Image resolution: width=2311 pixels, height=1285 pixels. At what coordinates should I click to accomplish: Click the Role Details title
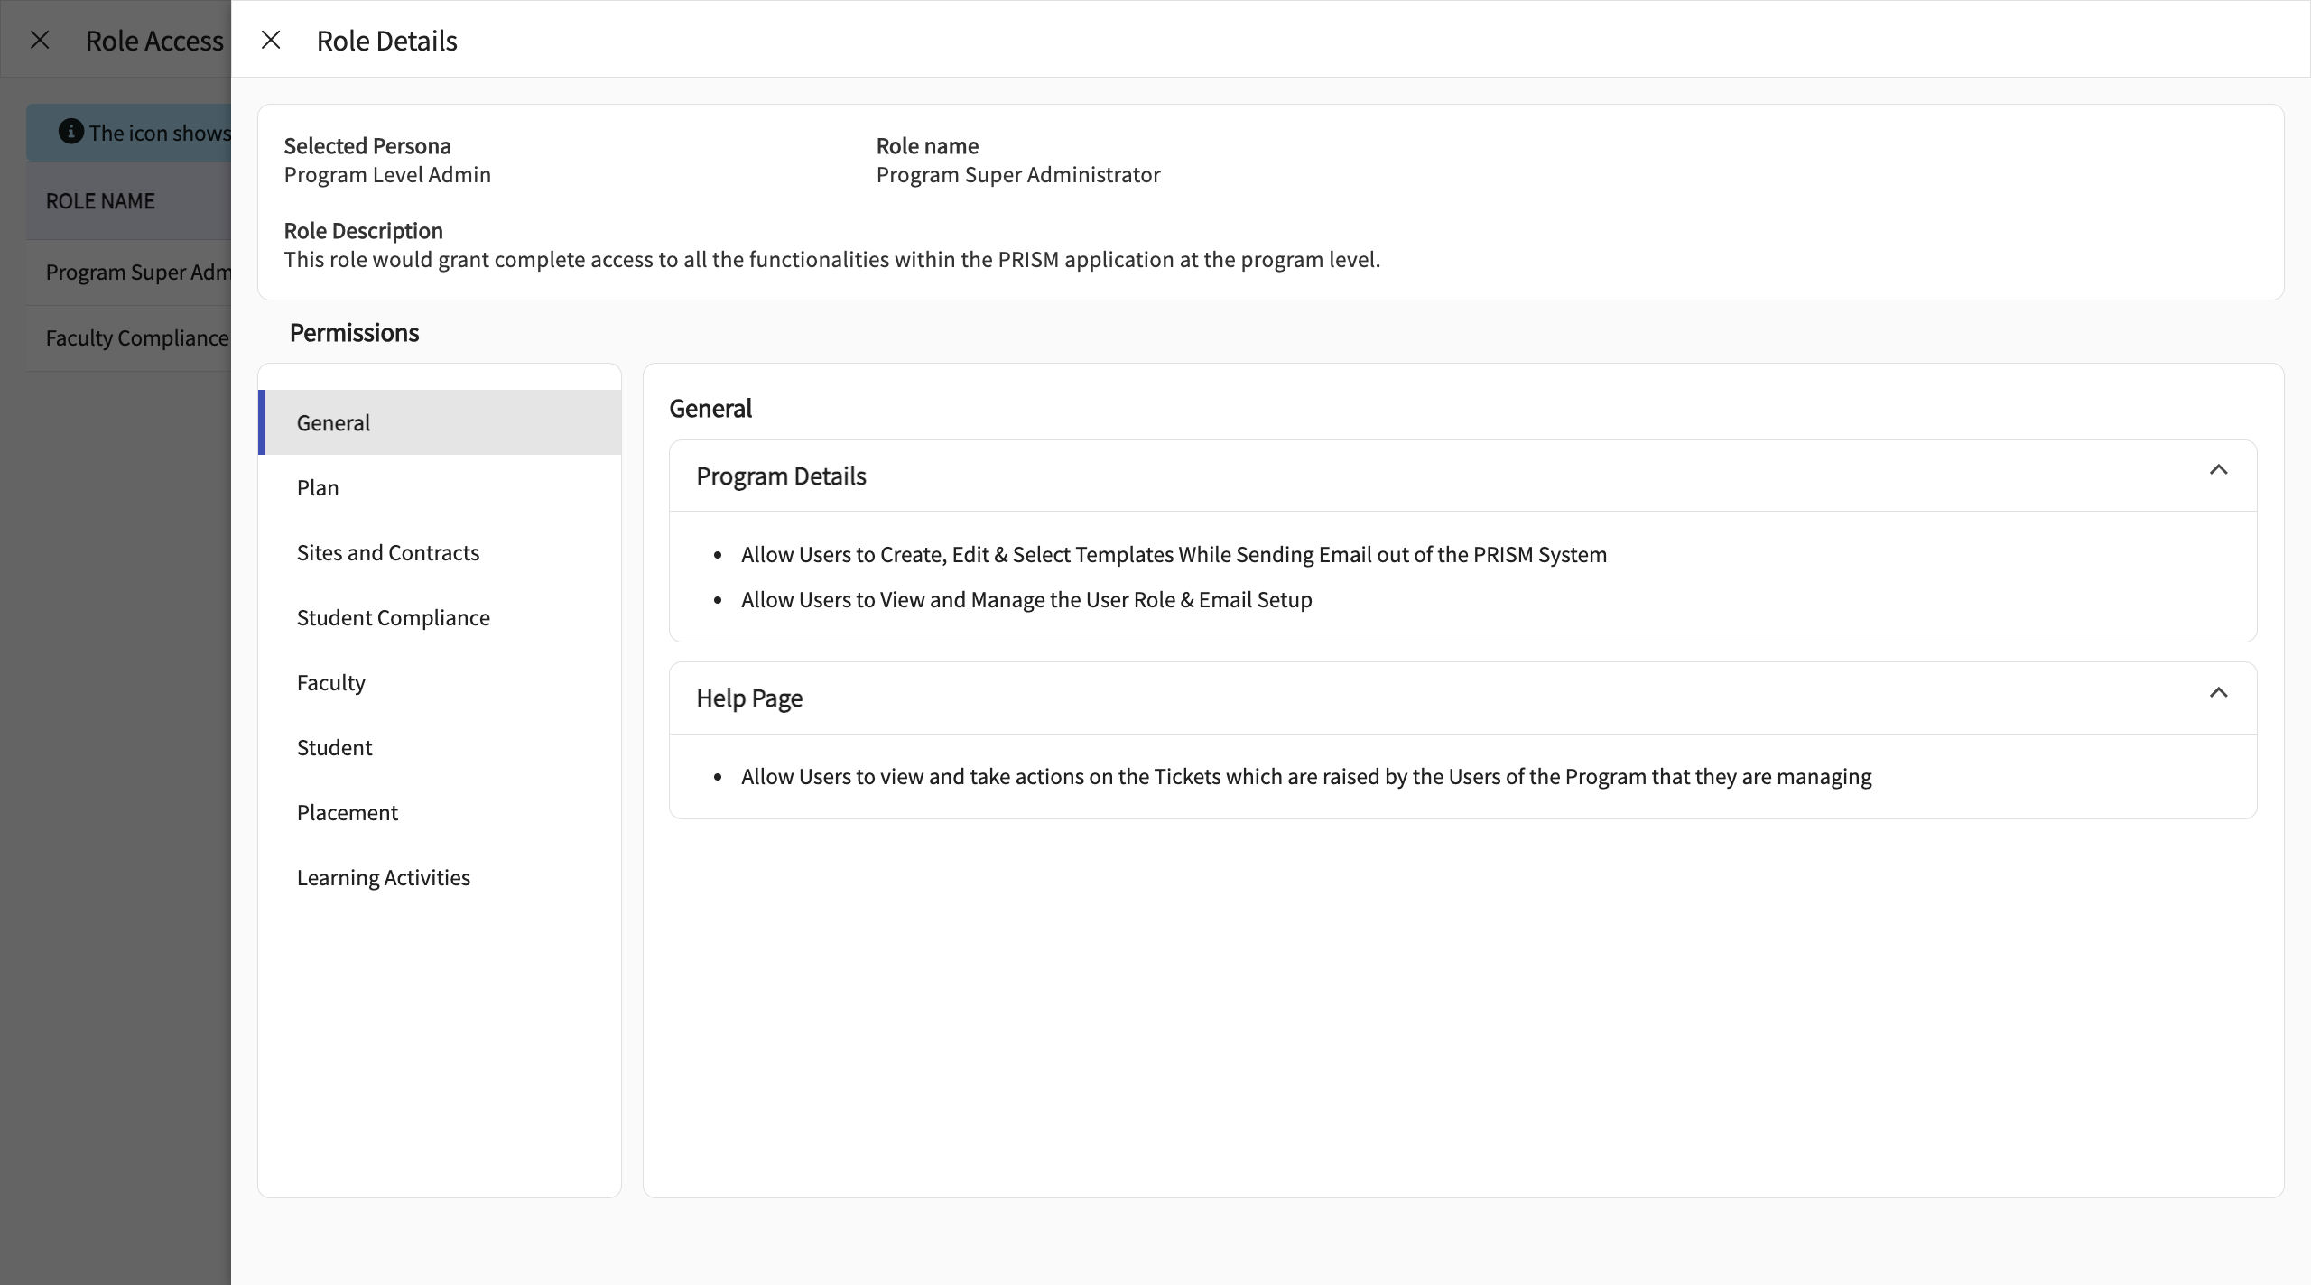tap(386, 41)
